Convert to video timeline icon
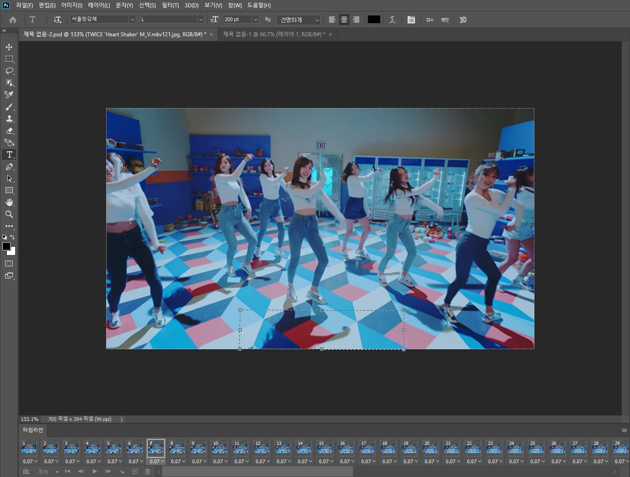The width and height of the screenshot is (630, 477). click(26, 471)
